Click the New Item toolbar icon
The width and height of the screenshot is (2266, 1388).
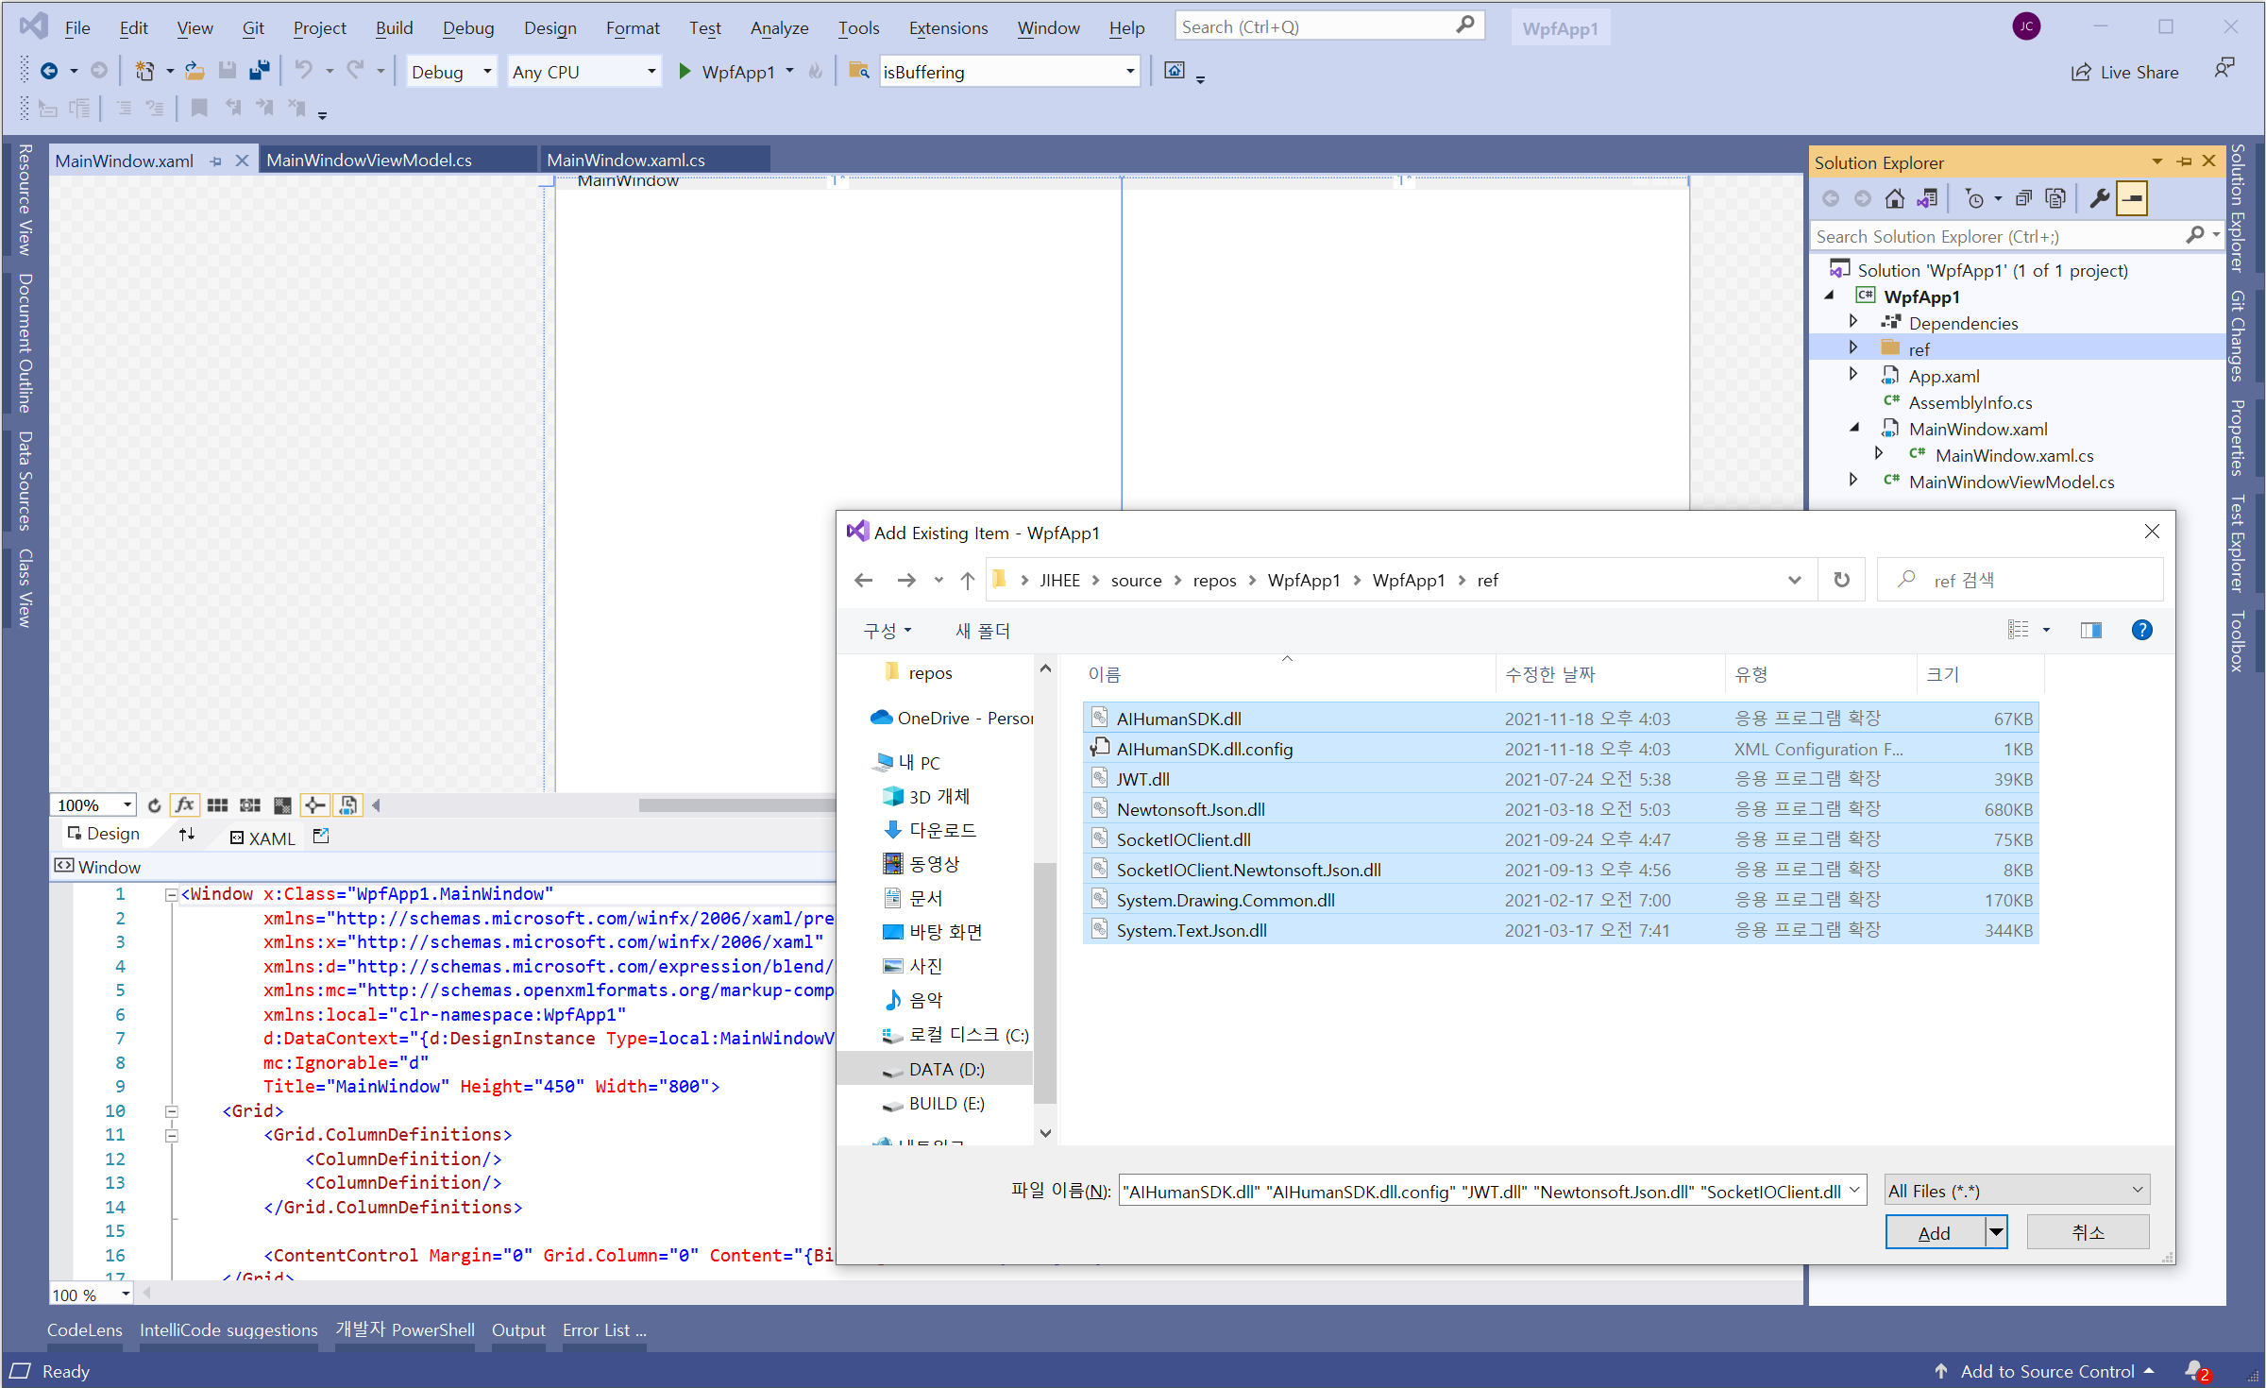point(144,72)
